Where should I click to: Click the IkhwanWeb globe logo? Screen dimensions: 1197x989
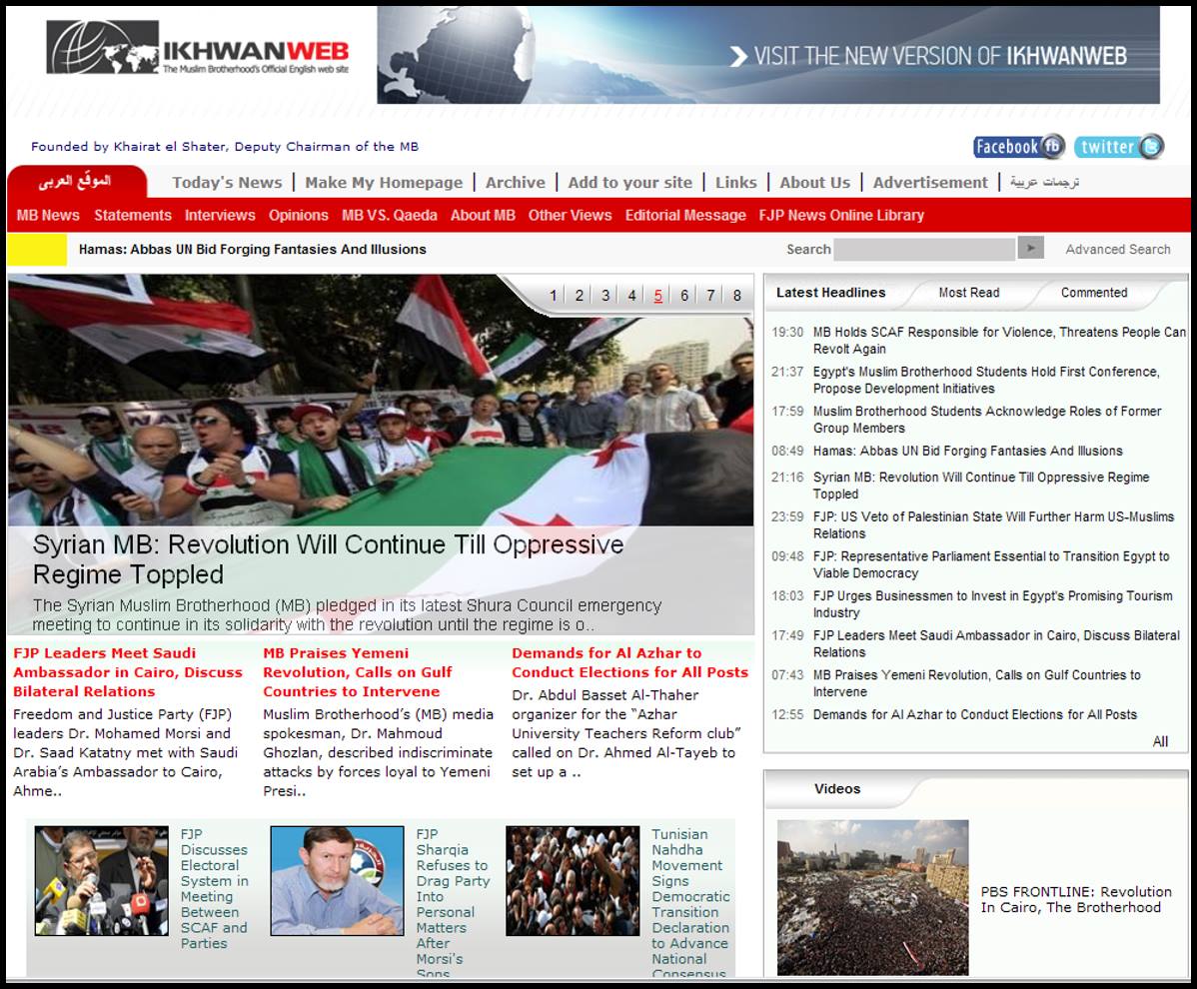coord(103,47)
